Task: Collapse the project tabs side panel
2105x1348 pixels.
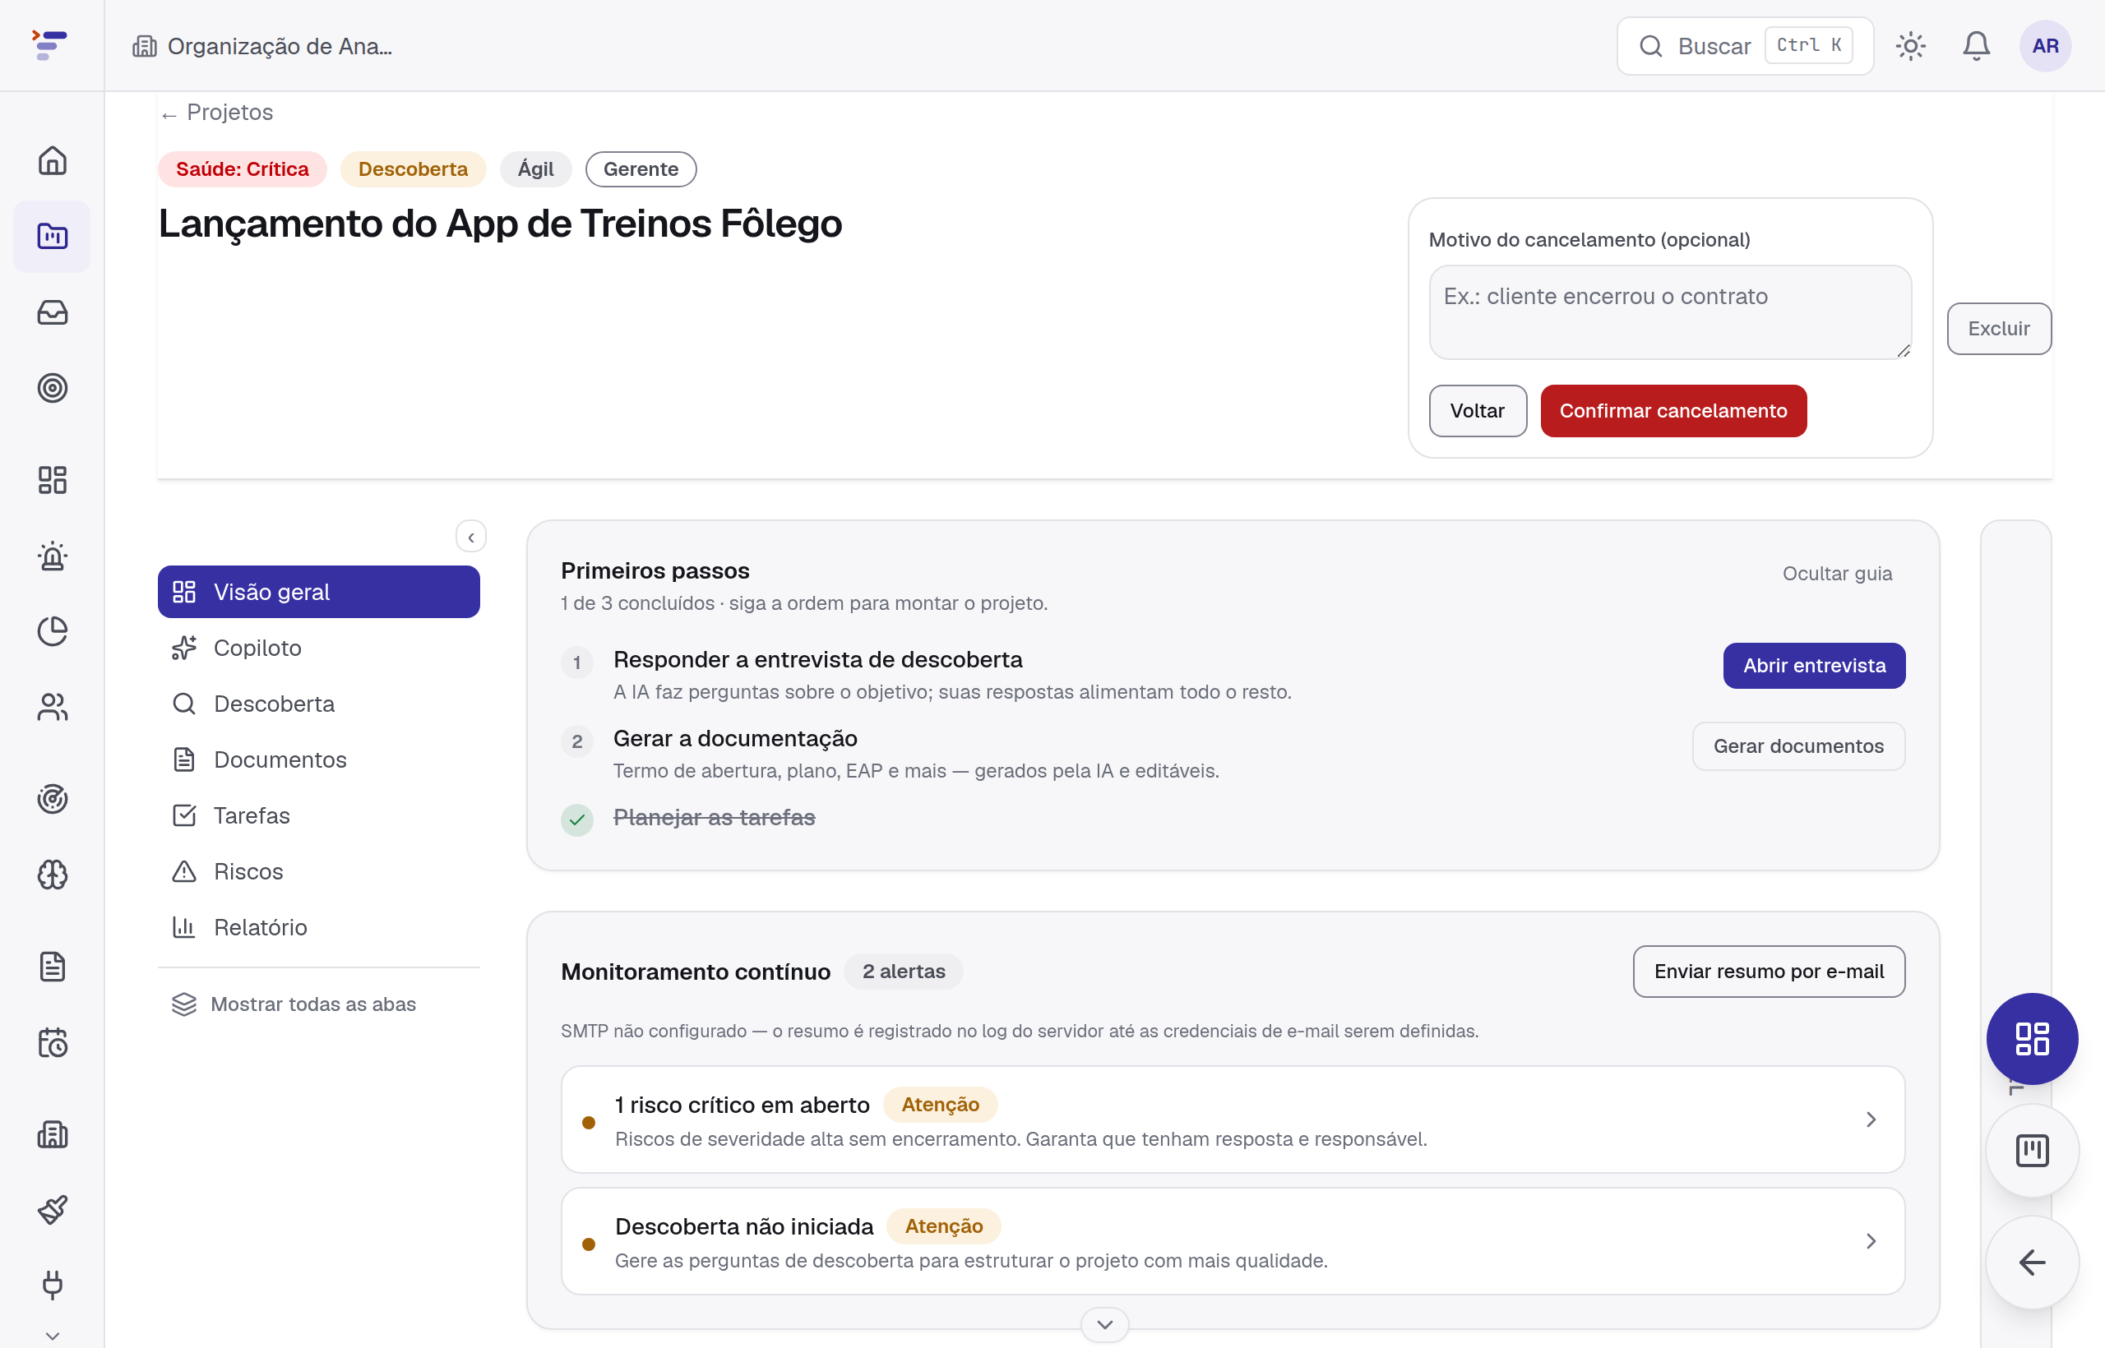Action: click(471, 537)
